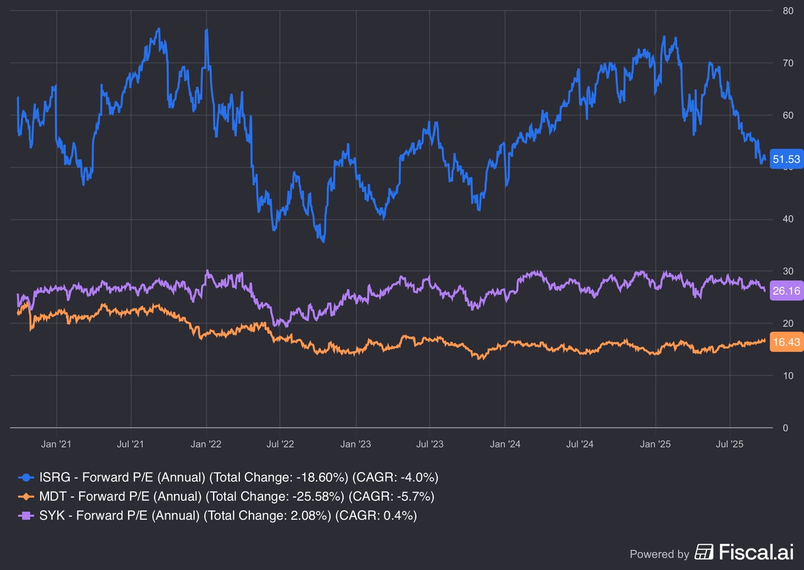Click the Jul '22 x-axis label
This screenshot has width=804, height=570.
click(x=280, y=444)
